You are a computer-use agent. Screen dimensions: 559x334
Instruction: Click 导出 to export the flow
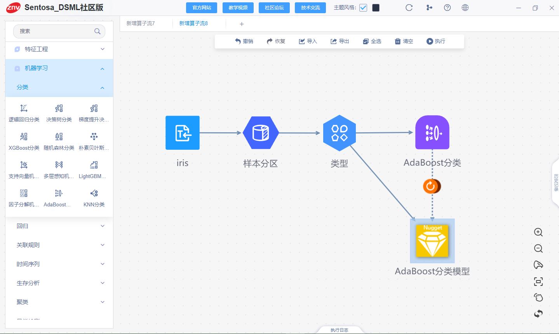coord(340,41)
